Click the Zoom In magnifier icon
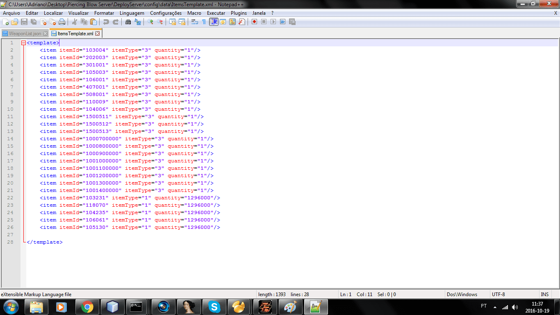Image resolution: width=560 pixels, height=315 pixels. tap(150, 22)
